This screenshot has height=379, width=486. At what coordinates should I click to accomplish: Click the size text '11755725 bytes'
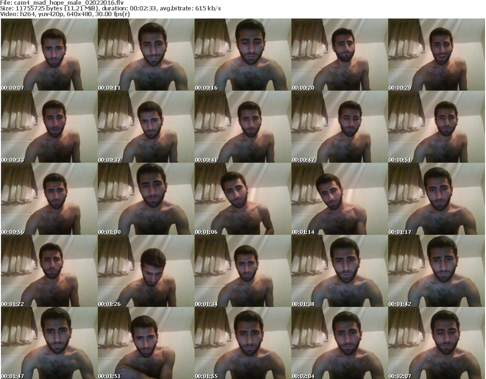pyautogui.click(x=39, y=9)
